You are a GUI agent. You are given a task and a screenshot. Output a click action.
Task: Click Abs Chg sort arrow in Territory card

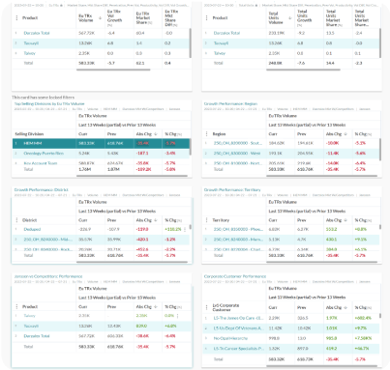click(345, 220)
